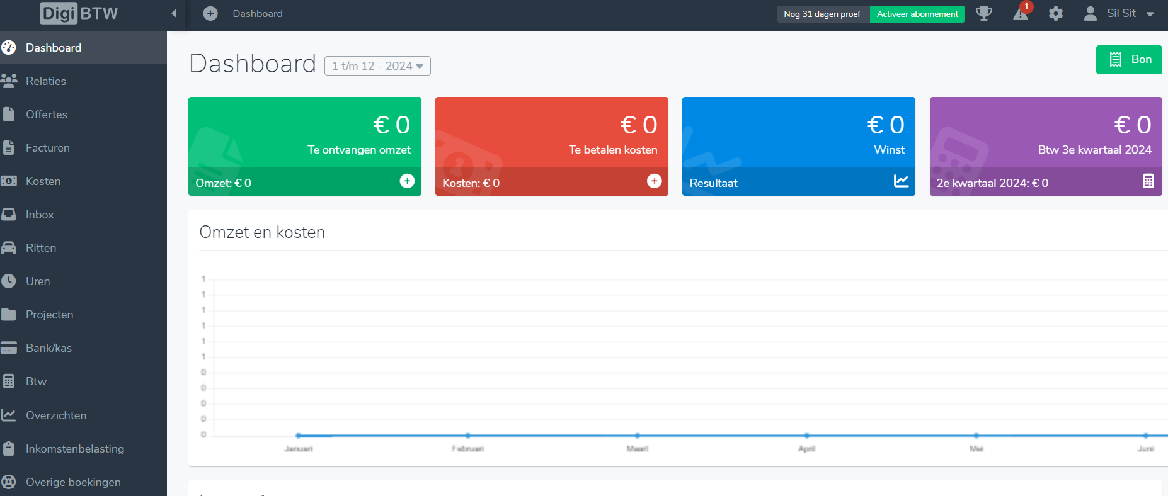Add costs using Kosten plus icon
This screenshot has height=496, width=1168.
click(x=654, y=181)
